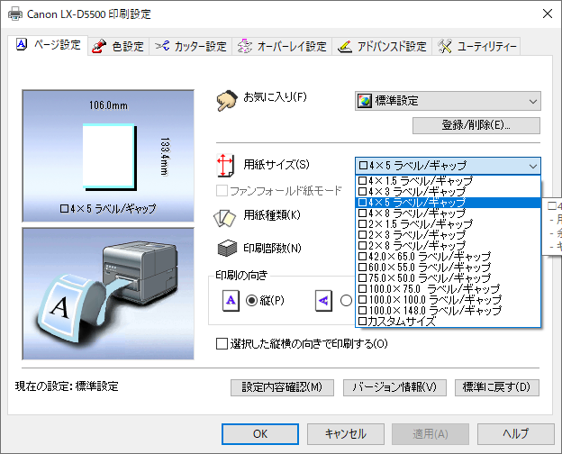Choose 60.0×55.0 ラベル/ギャップ from the list
The image size is (562, 454).
pos(448,268)
